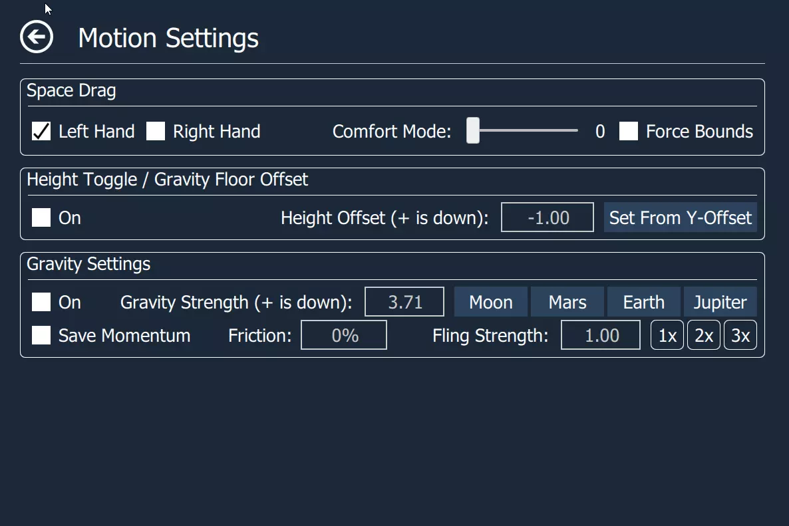Set fling strength to 2x
Viewport: 789px width, 526px height.
point(704,335)
